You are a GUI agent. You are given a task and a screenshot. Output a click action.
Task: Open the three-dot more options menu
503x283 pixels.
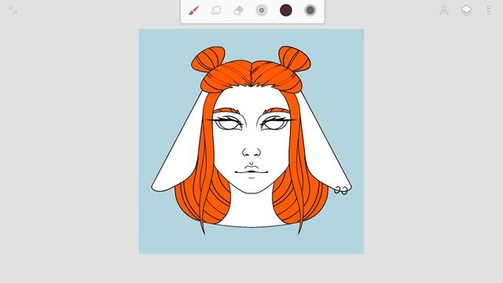(488, 10)
